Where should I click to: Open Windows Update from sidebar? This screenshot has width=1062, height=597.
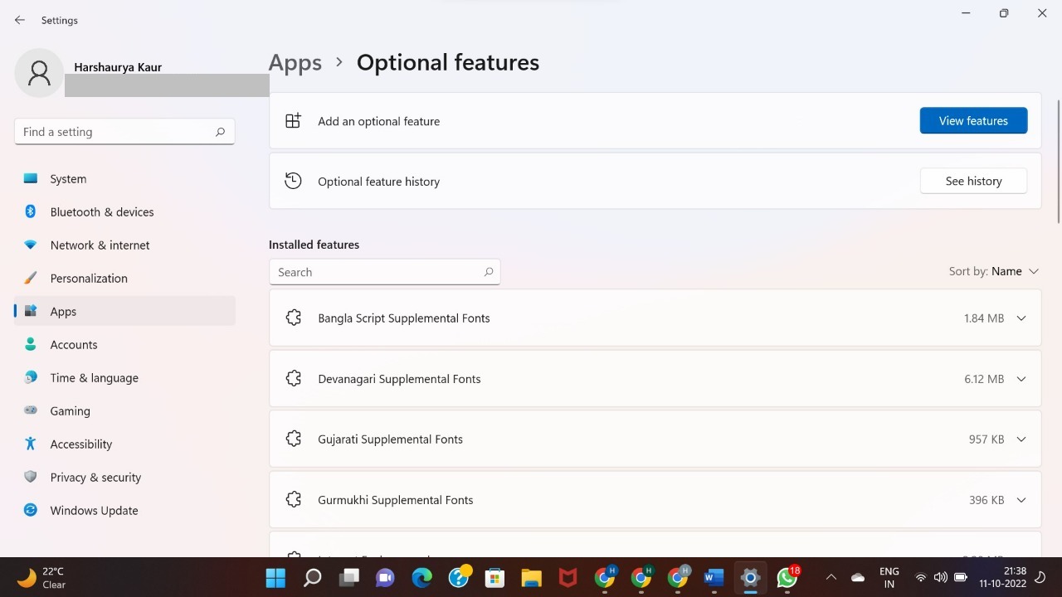pyautogui.click(x=94, y=510)
